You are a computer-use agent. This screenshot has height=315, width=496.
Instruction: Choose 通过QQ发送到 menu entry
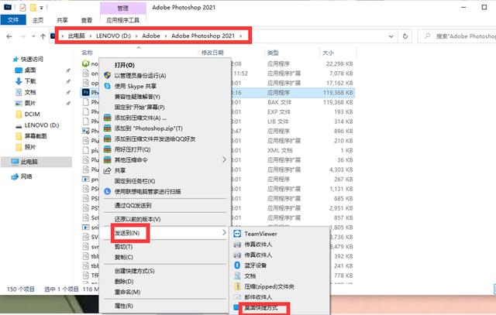coord(164,205)
